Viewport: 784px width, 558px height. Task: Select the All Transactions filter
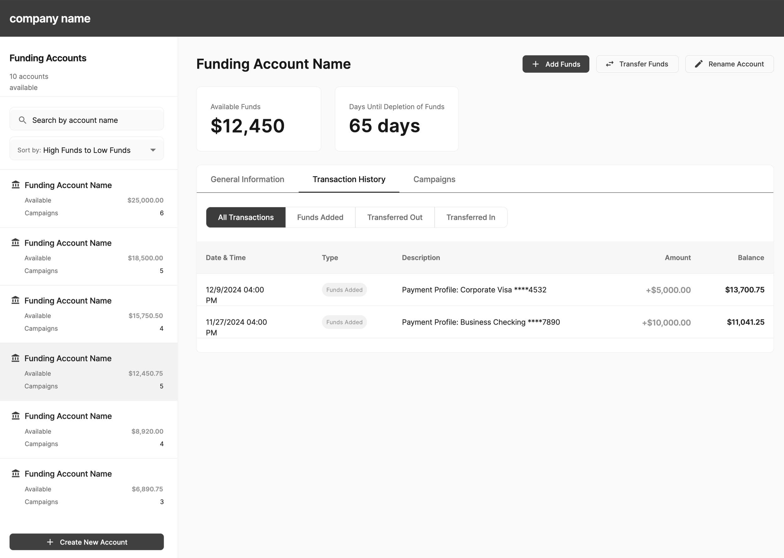246,217
